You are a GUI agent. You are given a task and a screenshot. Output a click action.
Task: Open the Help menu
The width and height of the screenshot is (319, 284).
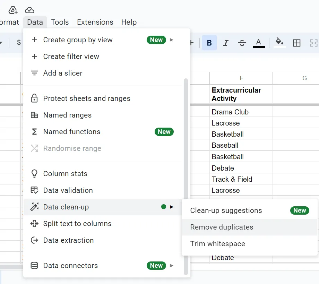(x=129, y=22)
